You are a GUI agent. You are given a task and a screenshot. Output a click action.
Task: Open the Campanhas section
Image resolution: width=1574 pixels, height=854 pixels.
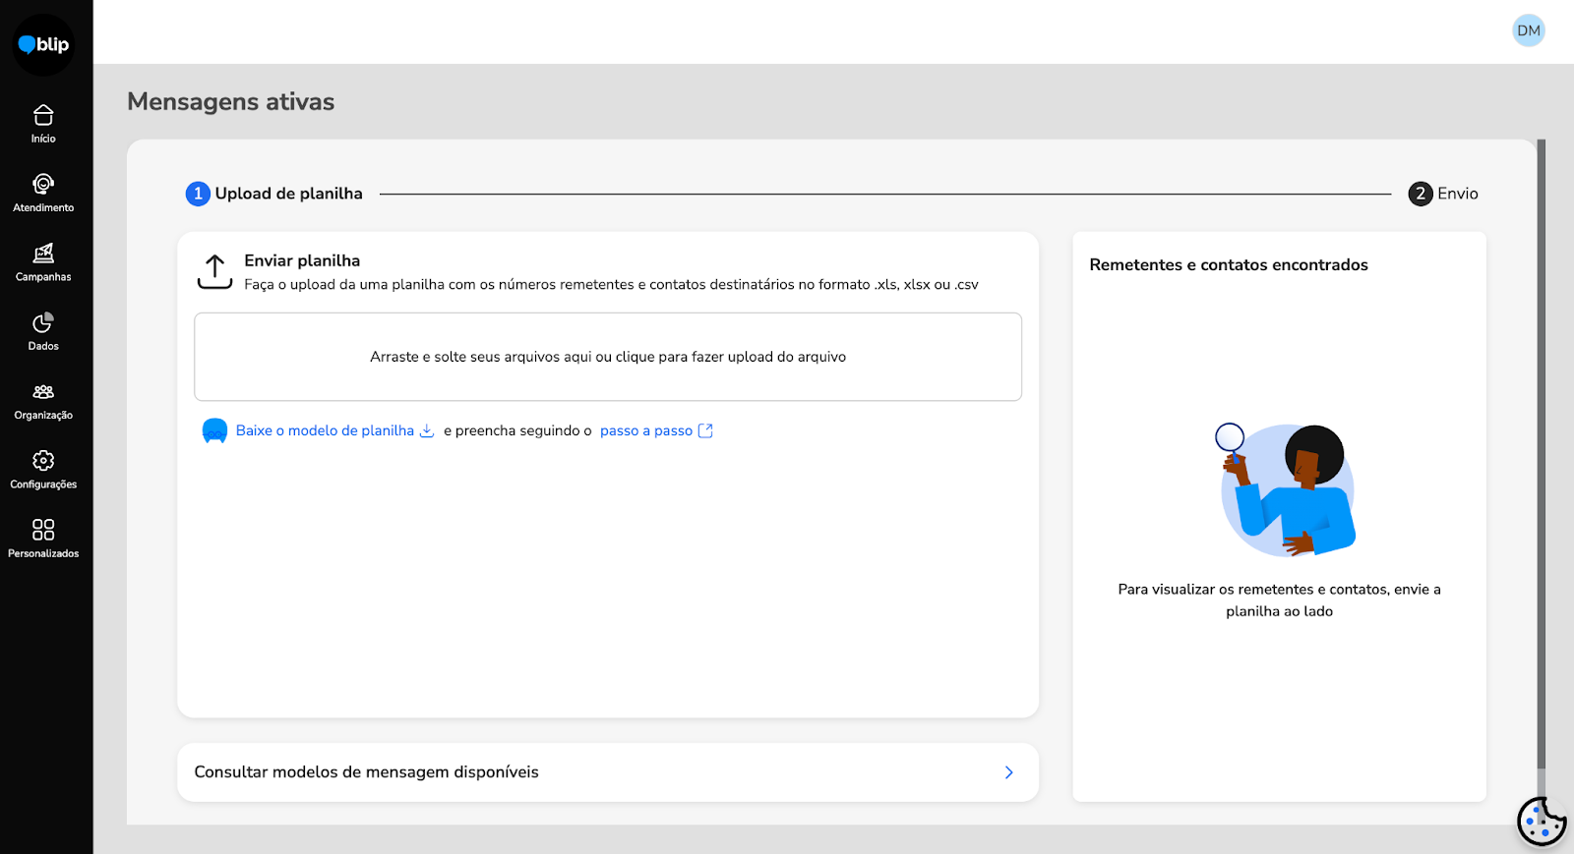tap(43, 262)
